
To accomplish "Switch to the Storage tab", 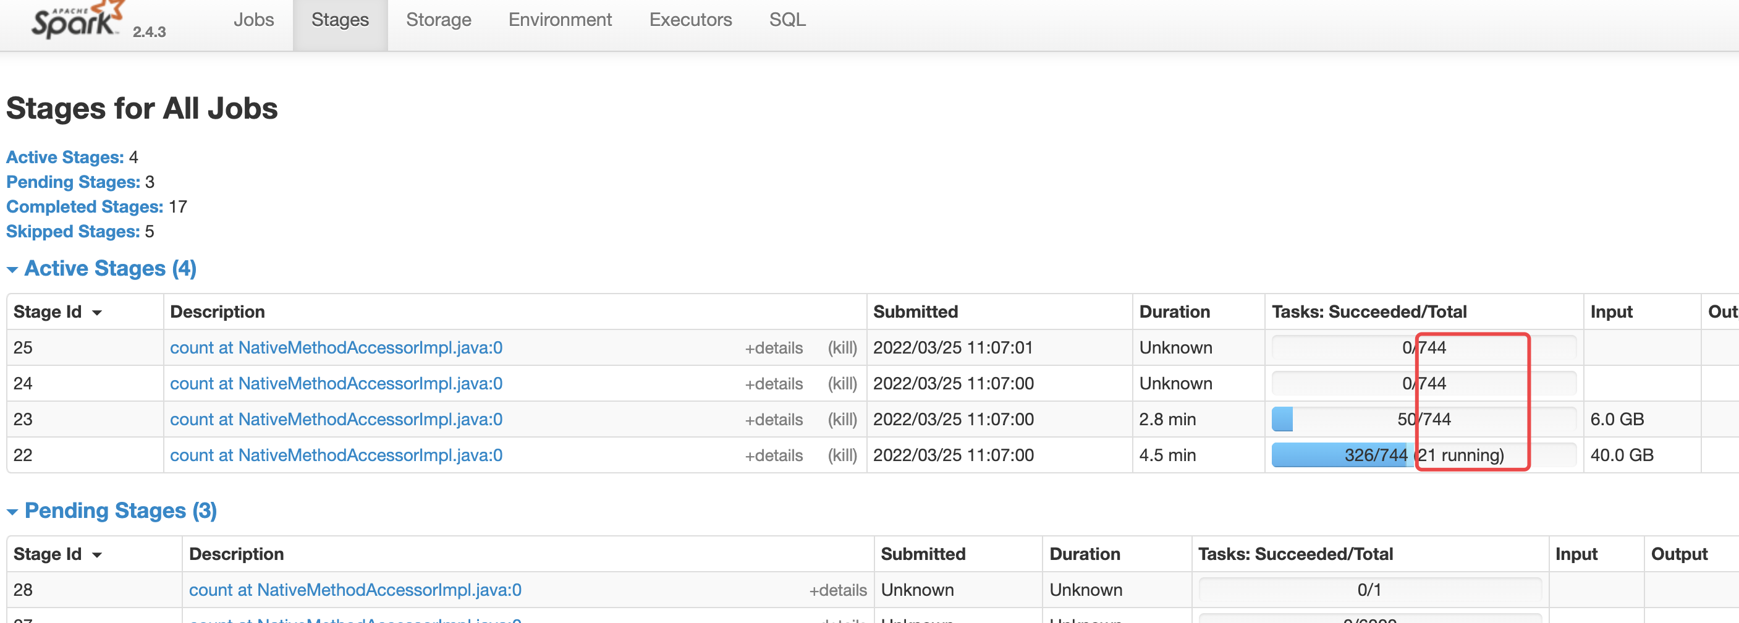I will 438,20.
